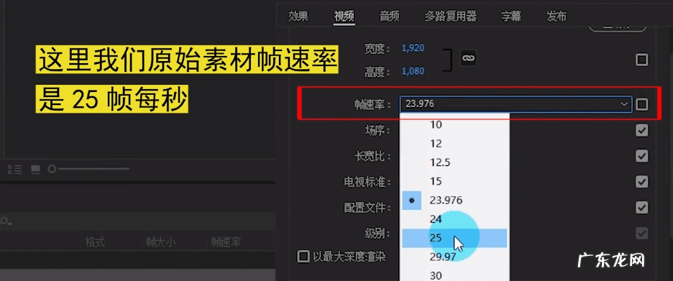673x281 pixels.
Task: Open the 帧速率 dropdown showing 23.976
Action: point(516,103)
